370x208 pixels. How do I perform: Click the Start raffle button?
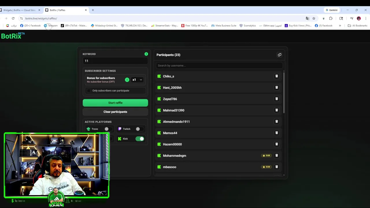115,103
